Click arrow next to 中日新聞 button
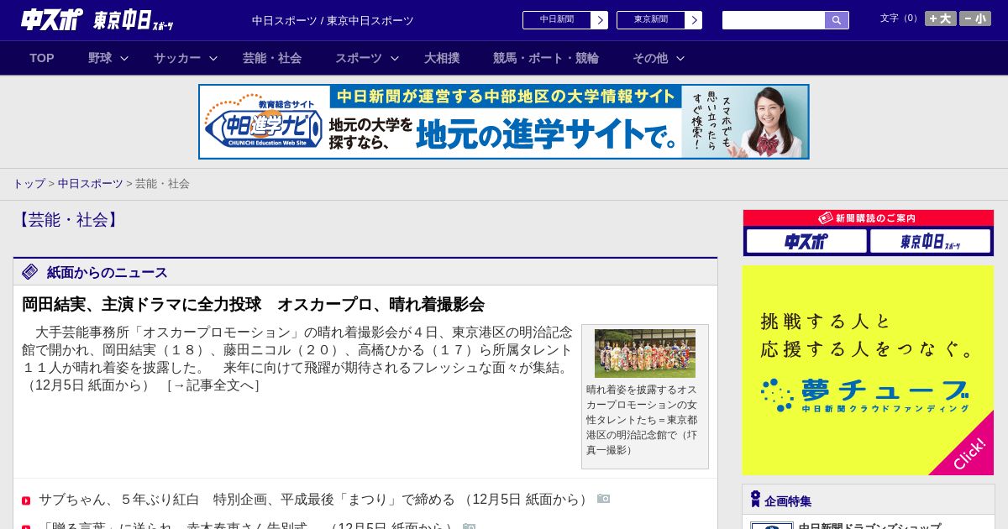Screen dimensions: 1008x529 point(600,20)
